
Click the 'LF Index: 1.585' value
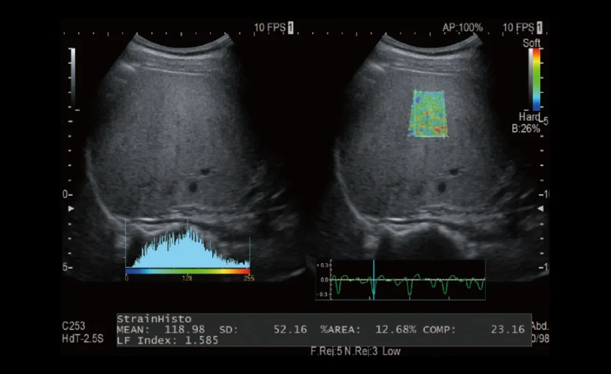tap(168, 340)
